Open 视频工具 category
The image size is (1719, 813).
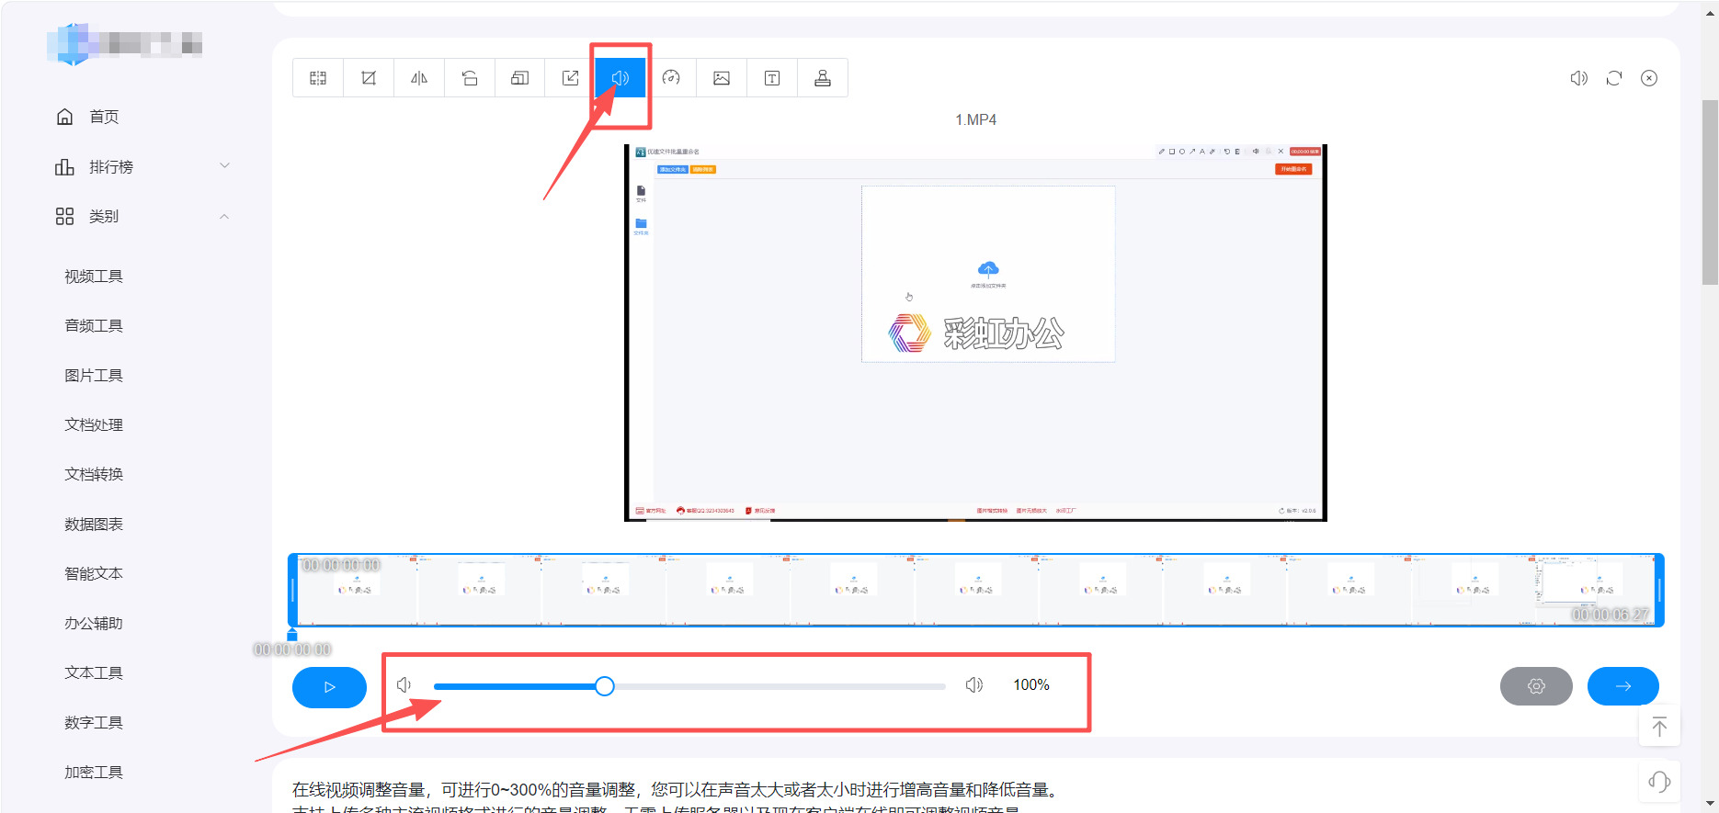pos(94,277)
